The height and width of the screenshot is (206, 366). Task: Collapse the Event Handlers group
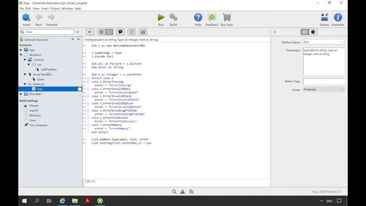[x=25, y=74]
